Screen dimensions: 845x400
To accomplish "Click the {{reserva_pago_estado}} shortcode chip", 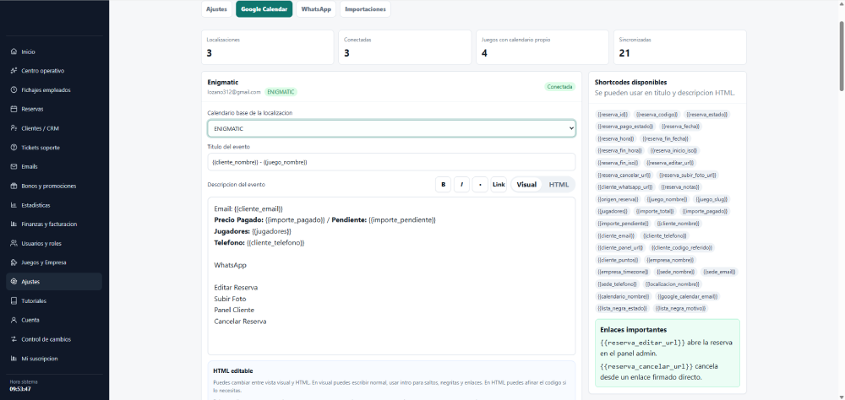I will click(625, 127).
